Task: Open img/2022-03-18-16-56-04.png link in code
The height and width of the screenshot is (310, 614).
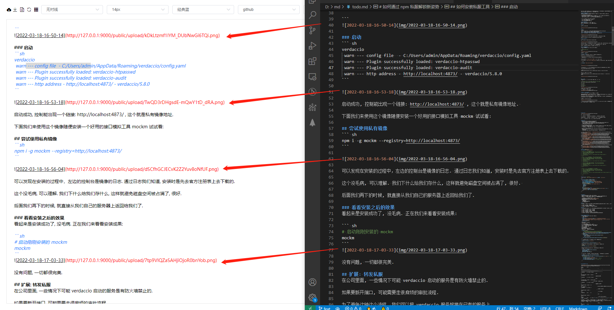Action: 432,159
